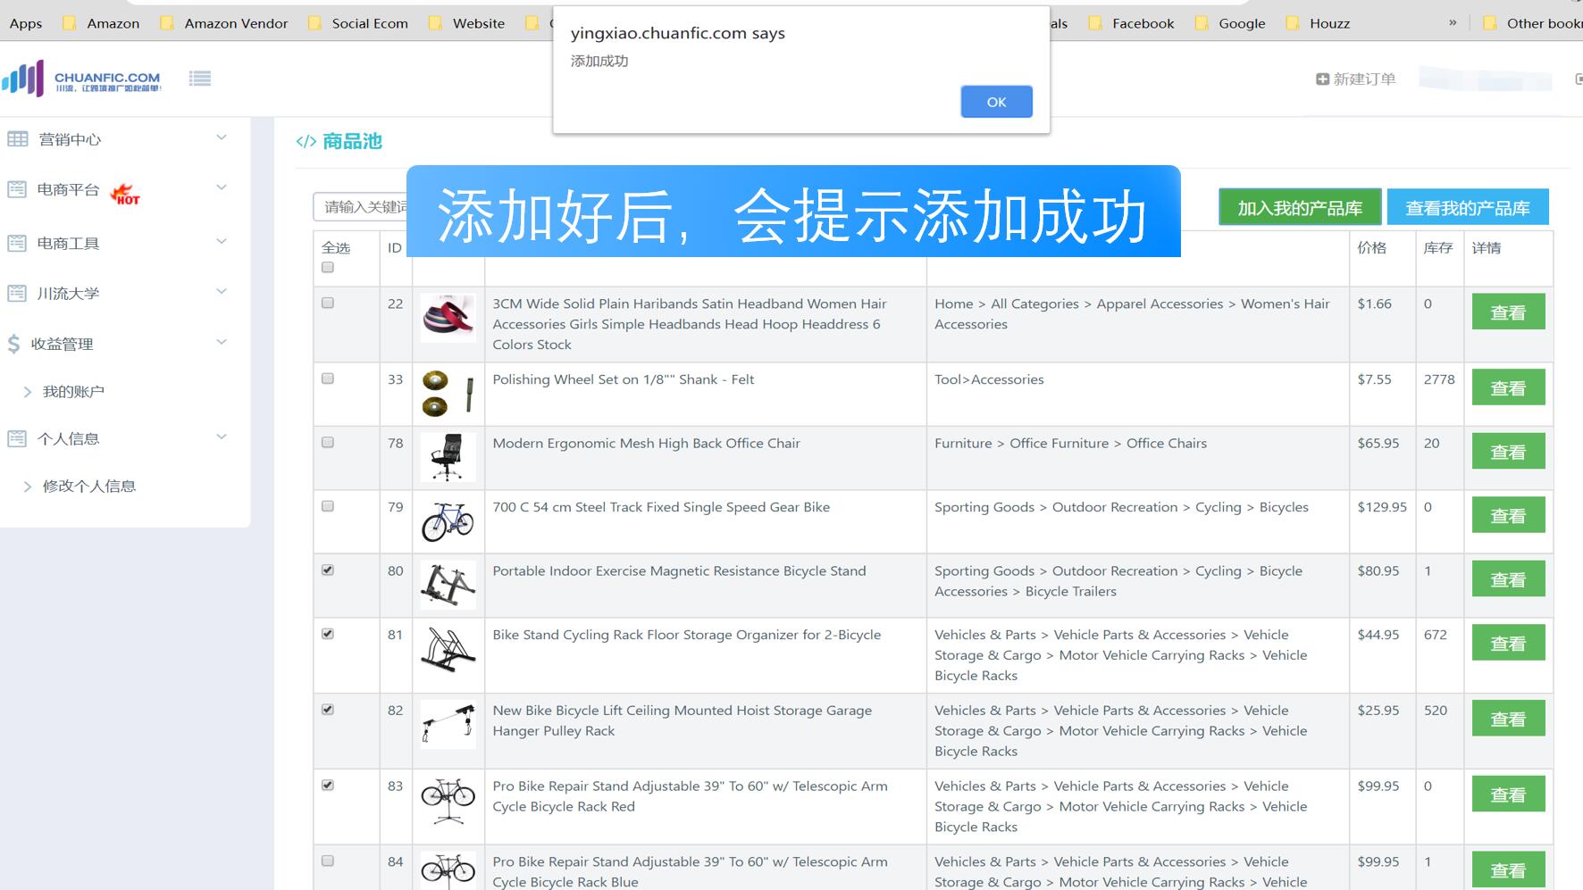Screen dimensions: 1583x890
Task: Click the 加入我的产品库 green button
Action: pyautogui.click(x=1300, y=208)
